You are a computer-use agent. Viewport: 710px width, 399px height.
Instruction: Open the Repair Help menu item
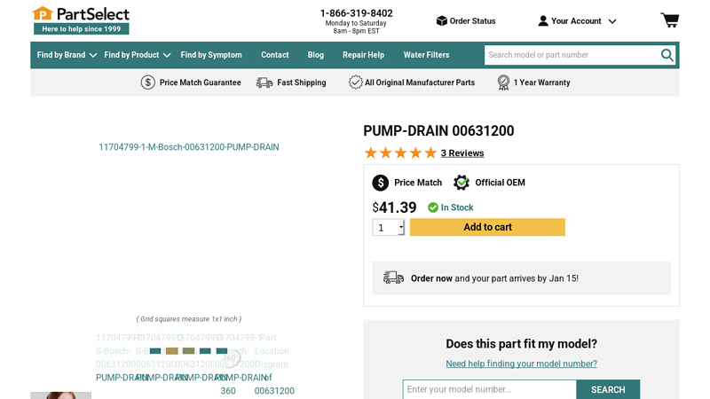click(x=363, y=55)
